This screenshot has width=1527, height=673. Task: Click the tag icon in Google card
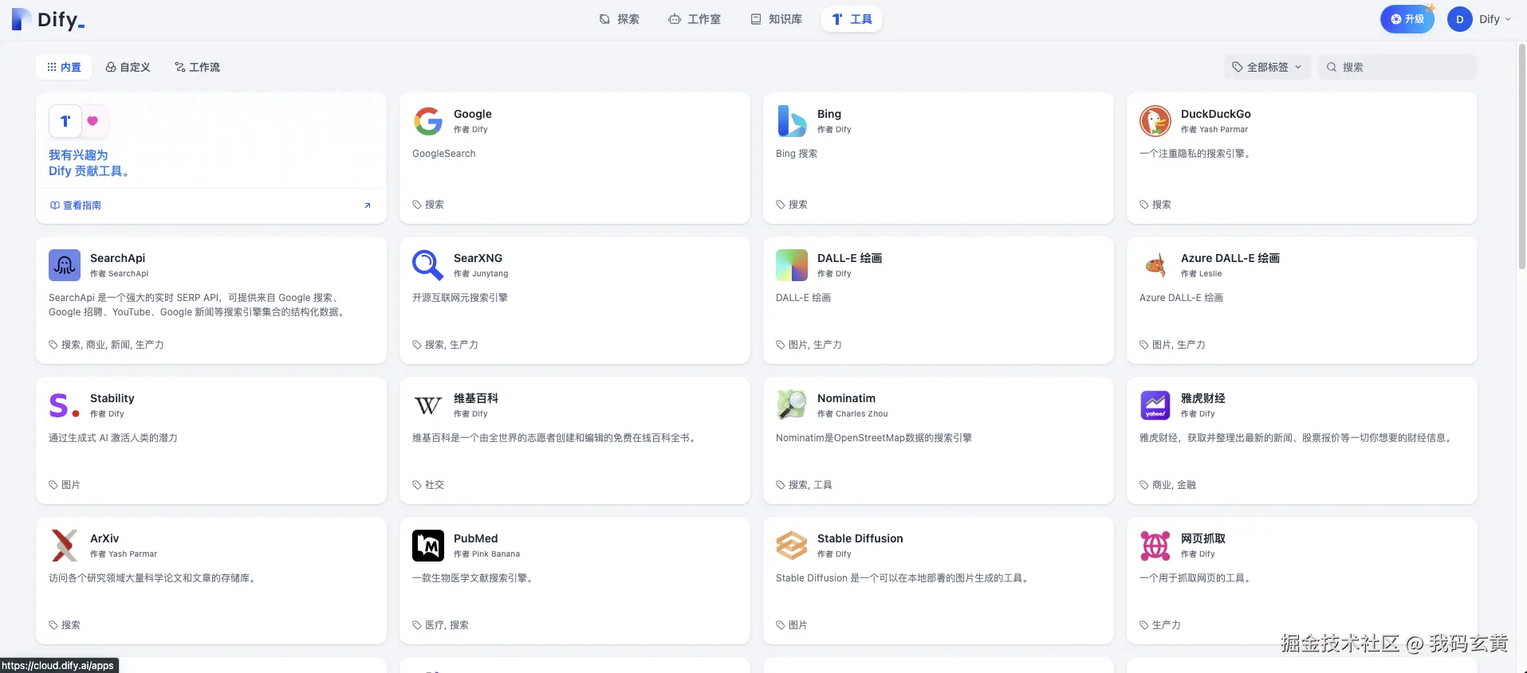tap(417, 205)
